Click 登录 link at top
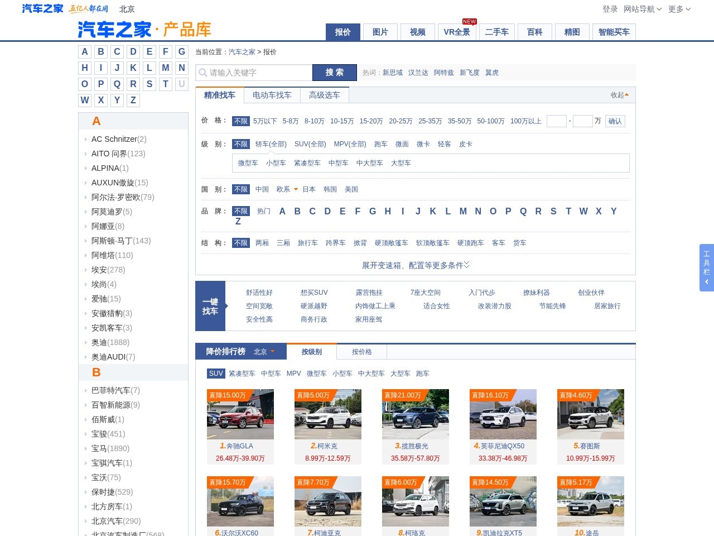The width and height of the screenshot is (714, 536). click(610, 9)
